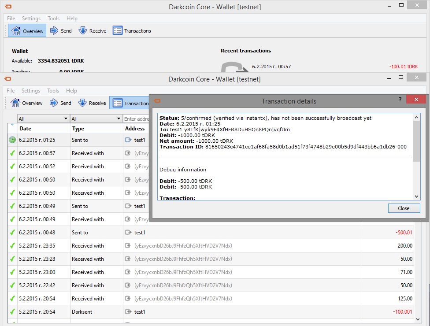Click the checkmark icon on the 5.2.2015 22:42 row
Viewport: 430px width, 326px height.
pyautogui.click(x=12, y=285)
